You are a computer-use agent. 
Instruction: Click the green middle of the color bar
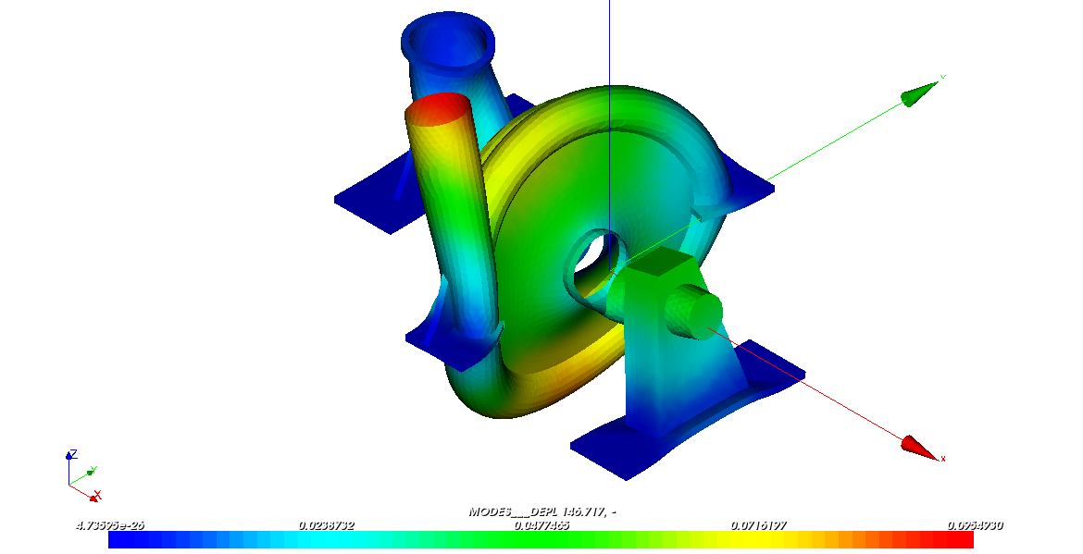(x=541, y=540)
